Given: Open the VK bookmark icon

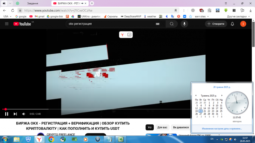Looking at the screenshot, I should pos(185,16).
